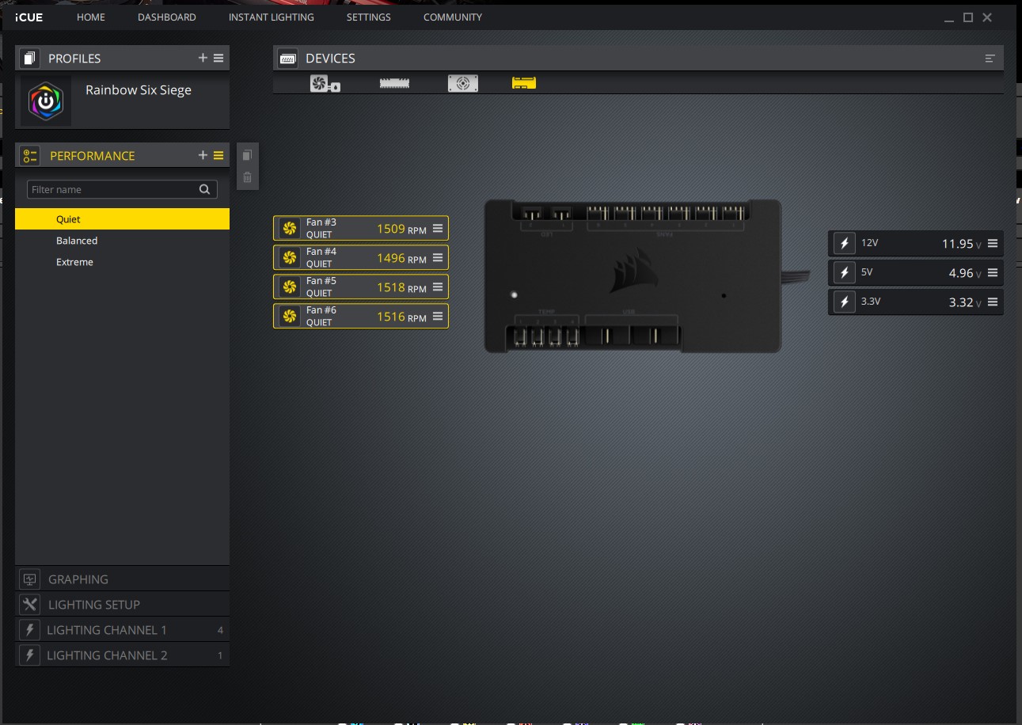Click the Performance panel header icon
Image resolution: width=1022 pixels, height=725 pixels.
click(30, 155)
